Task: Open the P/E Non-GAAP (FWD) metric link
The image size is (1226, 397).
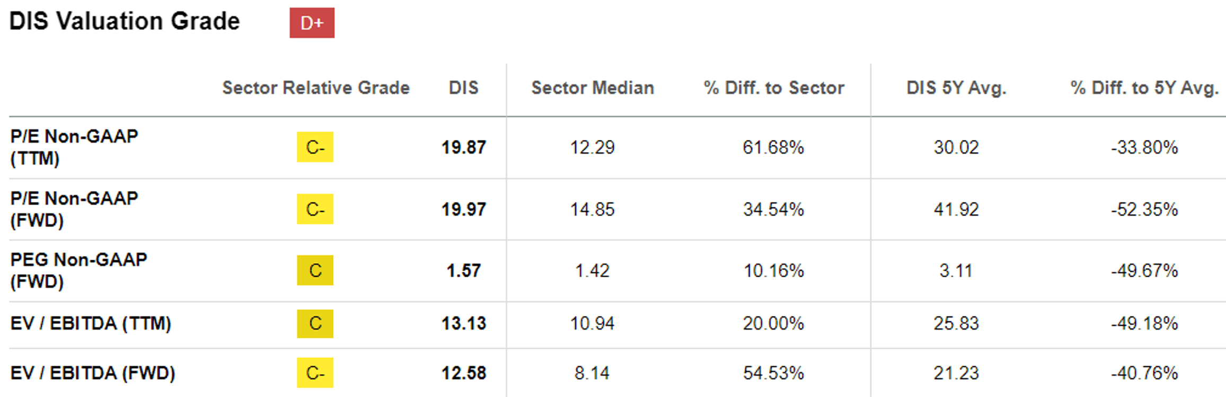Action: tap(74, 209)
